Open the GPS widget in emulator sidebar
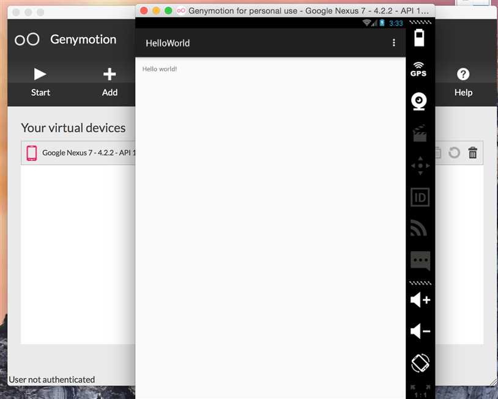498x399 pixels. (x=418, y=70)
